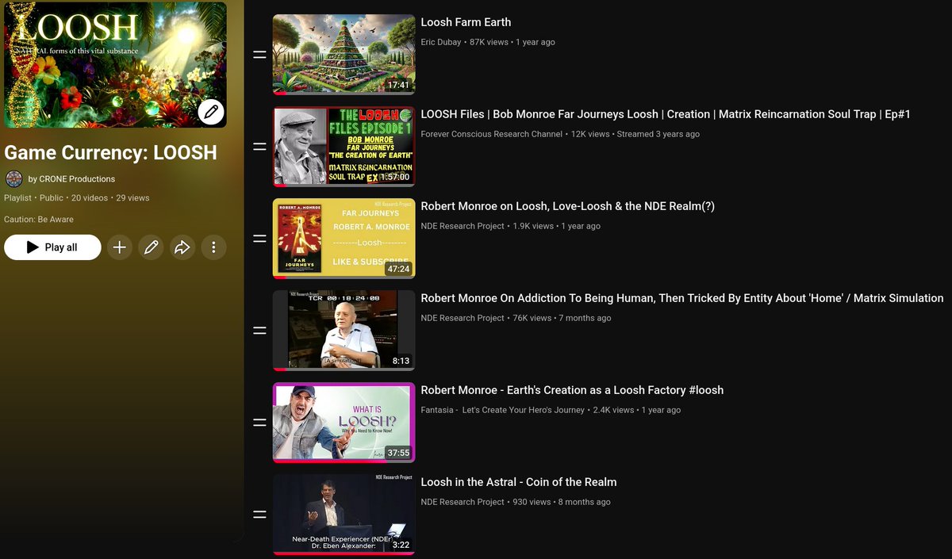Viewport: 952px width, 559px height.
Task: Edit the playlist cover thumbnail pencil icon
Action: [x=211, y=112]
